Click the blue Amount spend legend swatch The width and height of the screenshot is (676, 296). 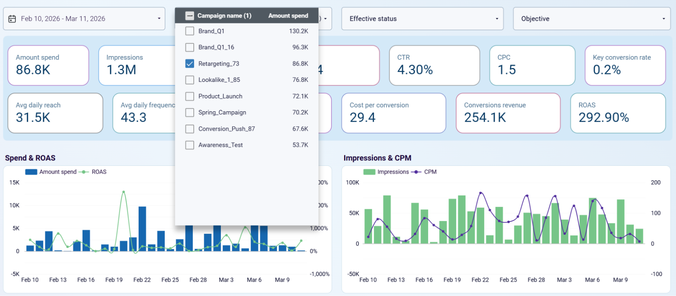(31, 172)
